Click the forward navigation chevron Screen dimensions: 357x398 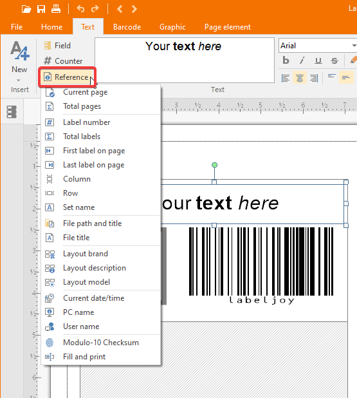click(134, 9)
